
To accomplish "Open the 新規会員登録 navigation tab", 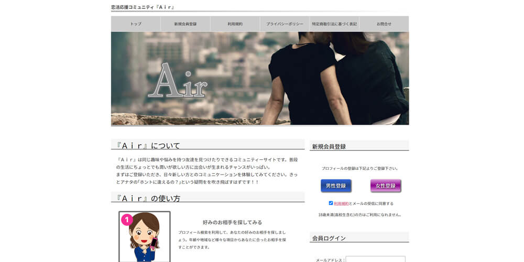I will click(185, 24).
